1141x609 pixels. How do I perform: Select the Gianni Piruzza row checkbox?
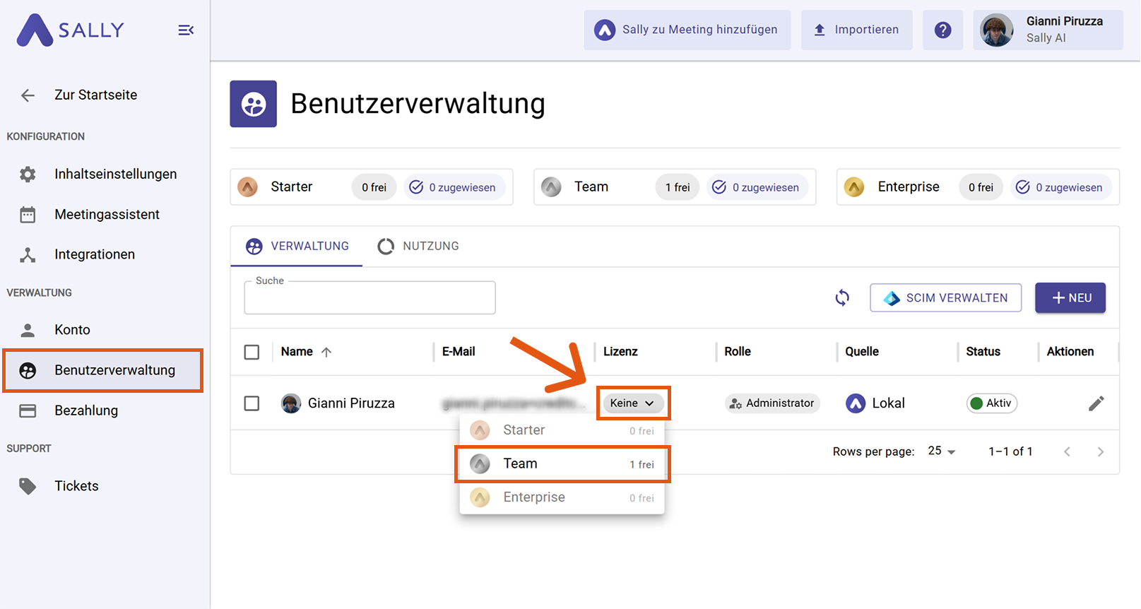click(252, 403)
